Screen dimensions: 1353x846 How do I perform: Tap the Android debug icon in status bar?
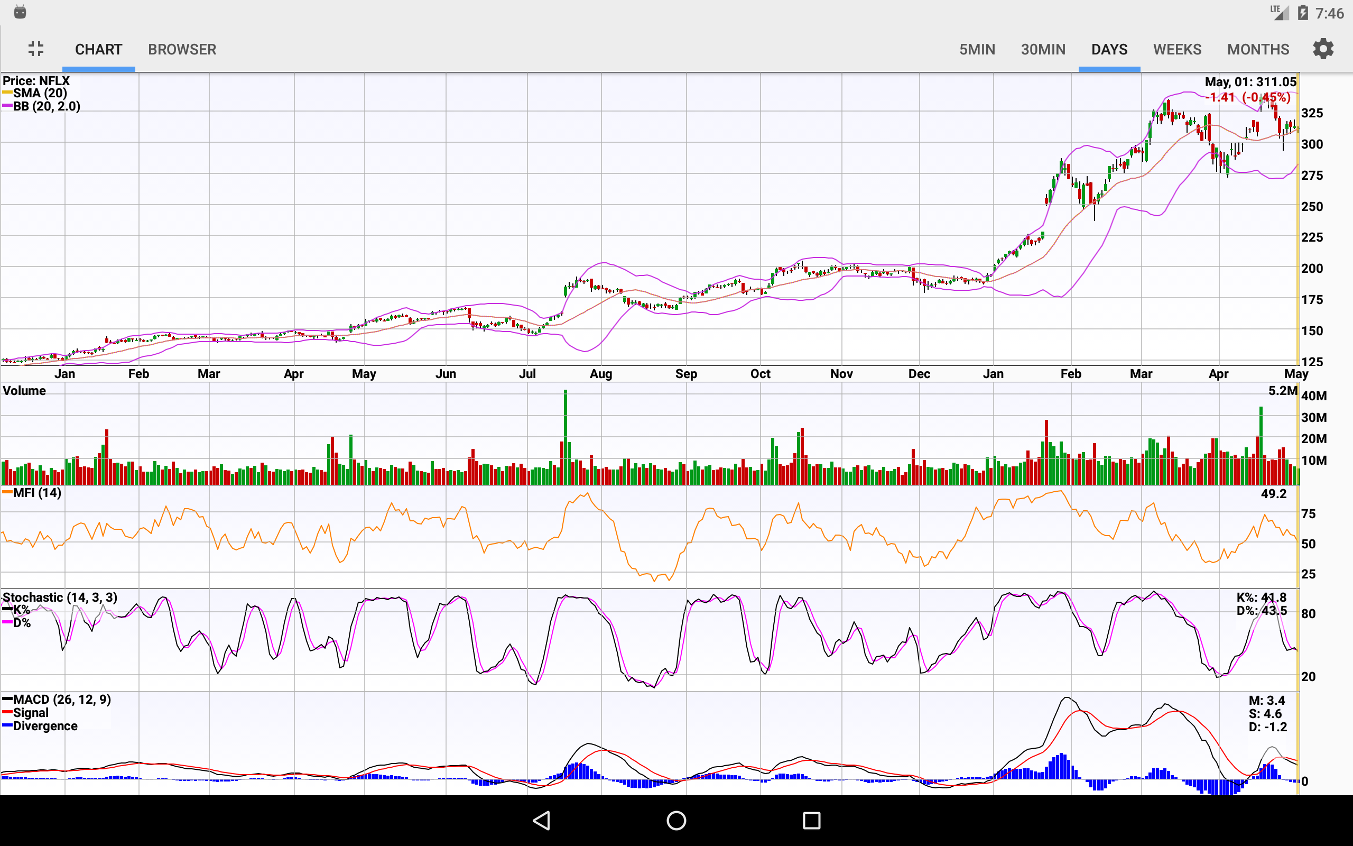pos(20,12)
